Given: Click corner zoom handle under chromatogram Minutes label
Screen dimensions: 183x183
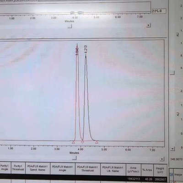Looking at the screenshot, I should [74, 158].
